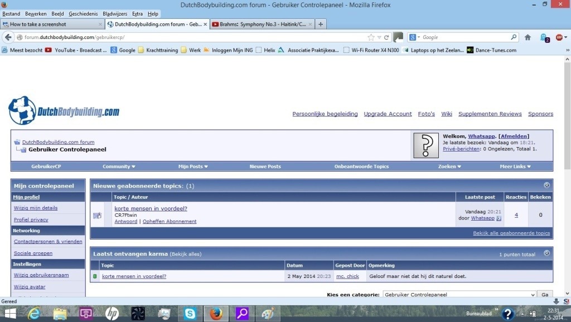Viewport: 571px width, 322px height.
Task: Click inside the Google search box
Action: tap(464, 37)
